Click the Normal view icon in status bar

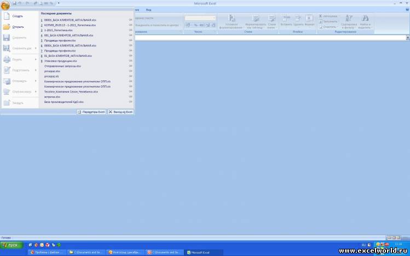point(389,238)
